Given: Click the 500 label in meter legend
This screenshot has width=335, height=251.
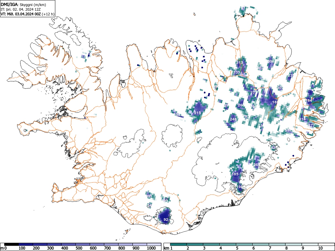Looking at the screenshot, I should coord(79,248).
